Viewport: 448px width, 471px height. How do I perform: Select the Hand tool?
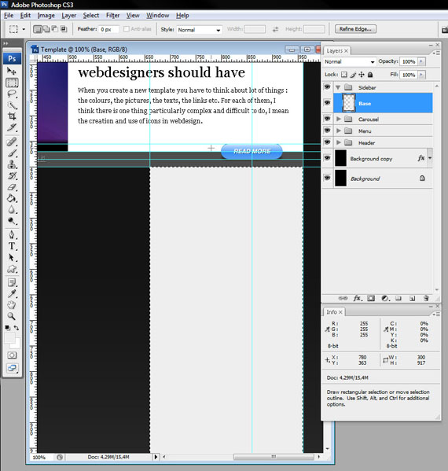click(12, 305)
